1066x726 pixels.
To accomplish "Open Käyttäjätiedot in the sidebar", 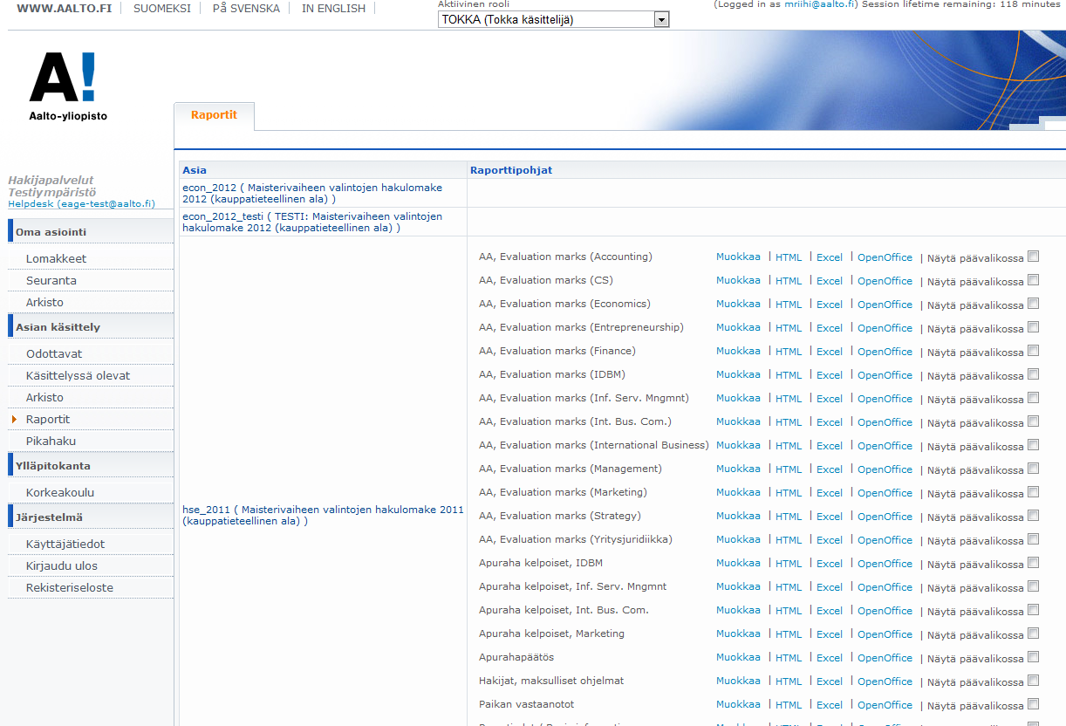I will point(65,544).
